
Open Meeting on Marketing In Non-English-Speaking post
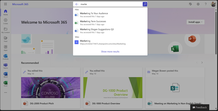(179, 104)
